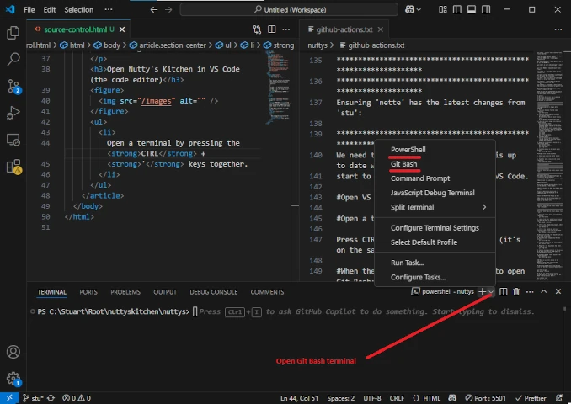The image size is (571, 404).
Task: Change CRLF end of line sequence
Action: 397,398
